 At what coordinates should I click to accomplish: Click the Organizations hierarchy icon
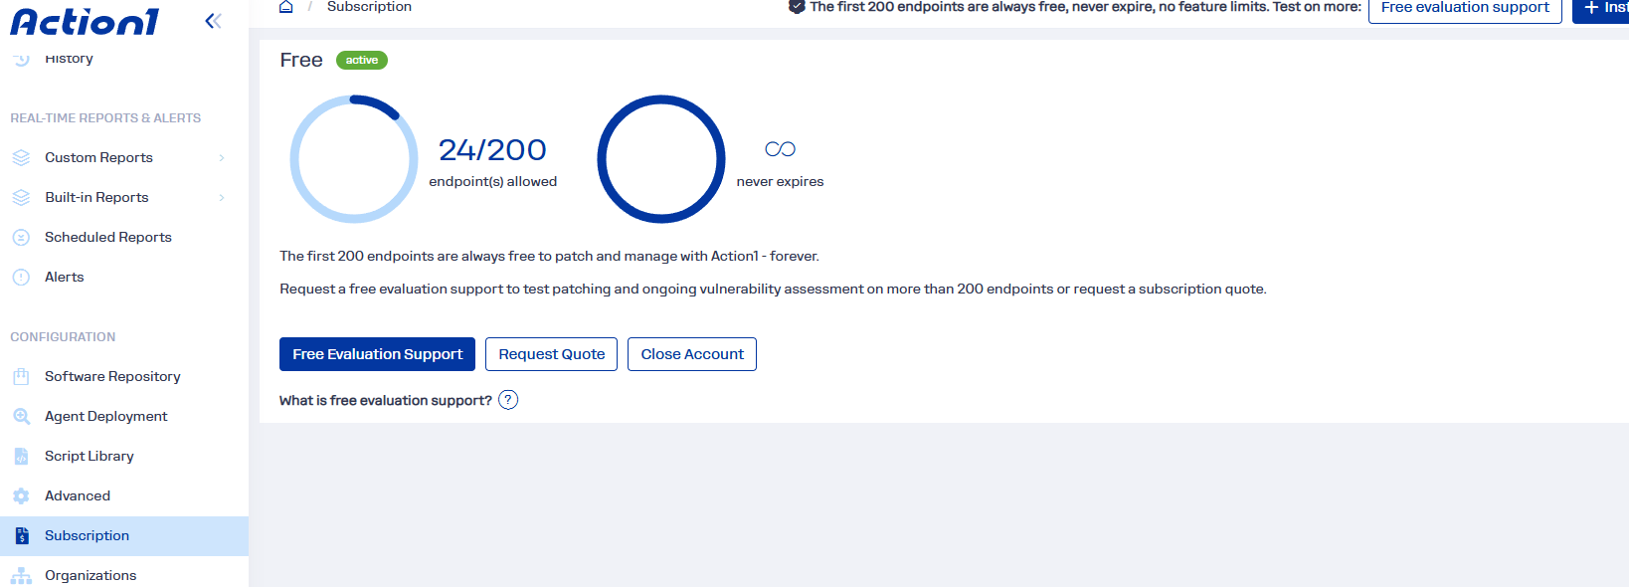point(21,575)
